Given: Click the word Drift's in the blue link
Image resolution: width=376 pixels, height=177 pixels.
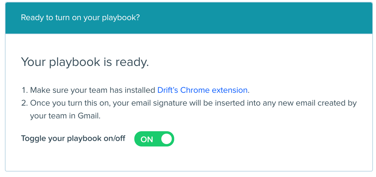Looking at the screenshot, I should point(168,90).
